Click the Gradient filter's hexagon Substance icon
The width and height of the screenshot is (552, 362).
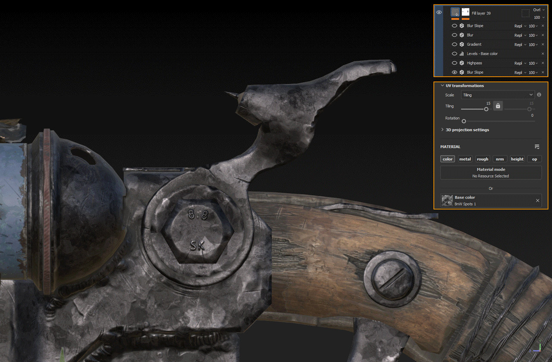pyautogui.click(x=461, y=44)
